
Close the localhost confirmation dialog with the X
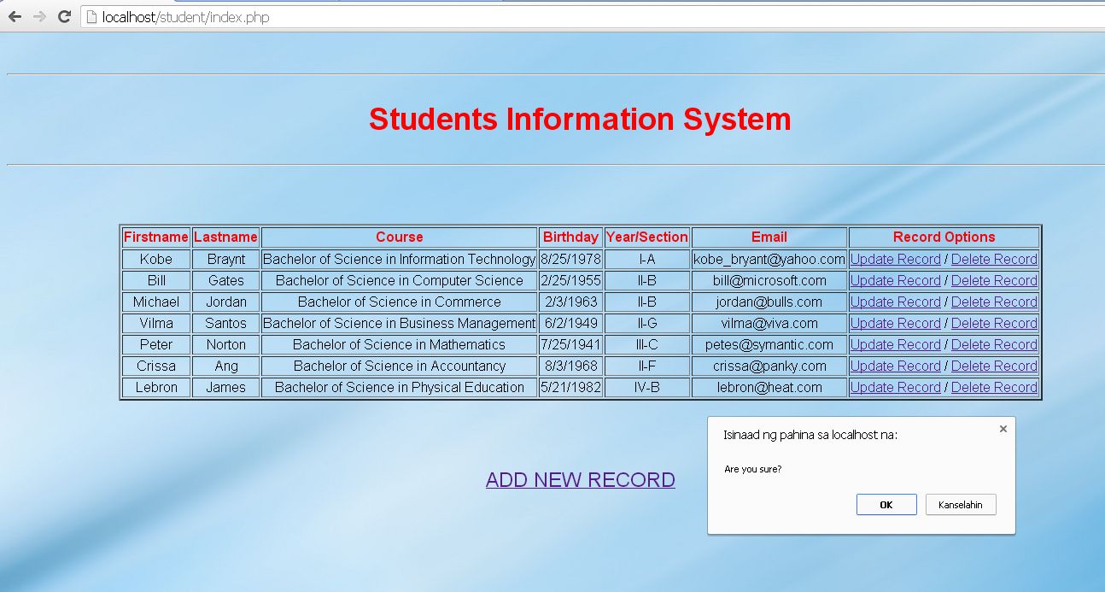(x=1003, y=428)
